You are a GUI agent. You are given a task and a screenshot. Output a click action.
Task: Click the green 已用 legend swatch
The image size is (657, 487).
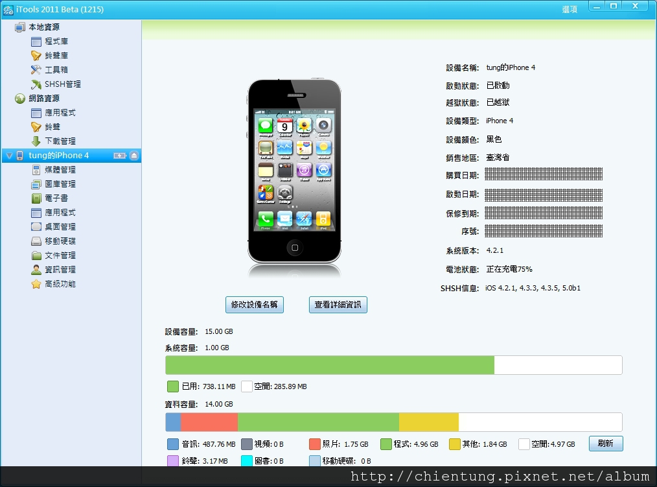[172, 386]
